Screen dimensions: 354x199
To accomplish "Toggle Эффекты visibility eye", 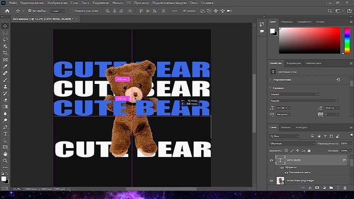I will click(282, 167).
